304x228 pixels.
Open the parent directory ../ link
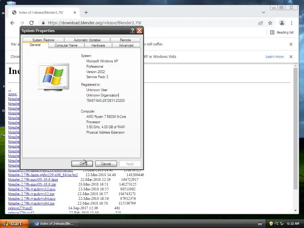[x=10, y=89]
